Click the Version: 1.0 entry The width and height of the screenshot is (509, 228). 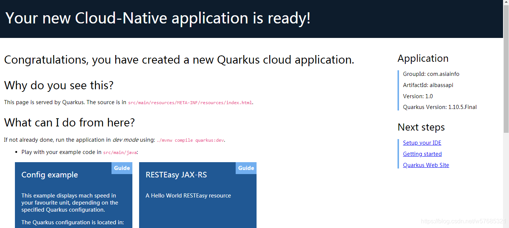(418, 96)
